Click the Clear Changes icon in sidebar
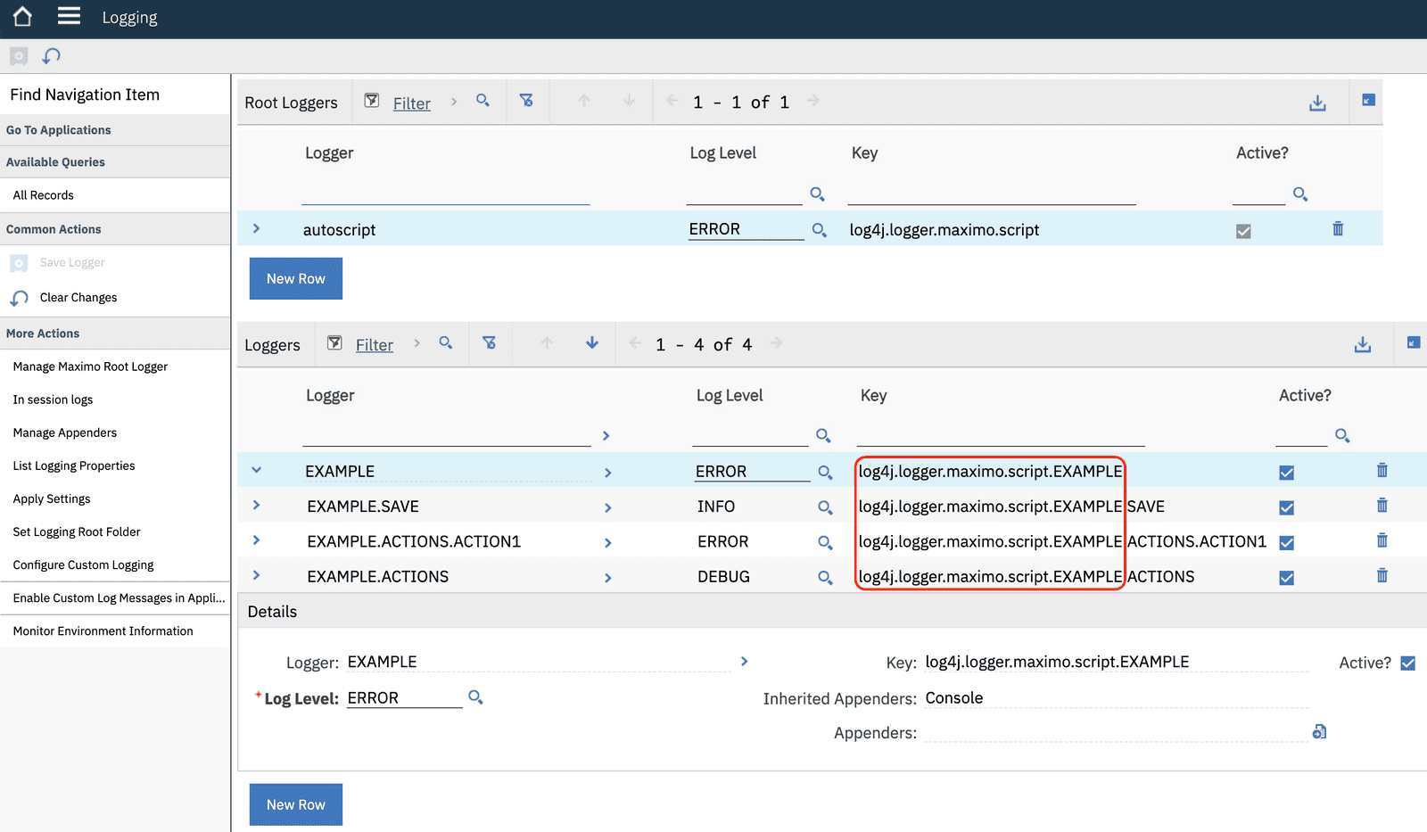 (19, 297)
